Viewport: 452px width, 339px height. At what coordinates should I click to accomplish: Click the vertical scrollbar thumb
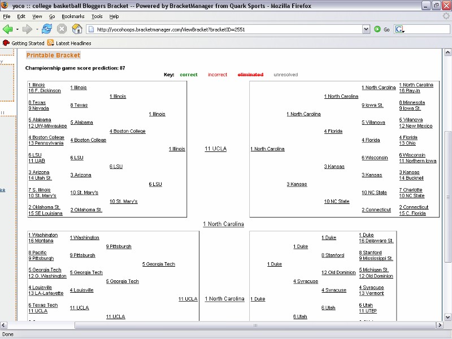(x=447, y=196)
